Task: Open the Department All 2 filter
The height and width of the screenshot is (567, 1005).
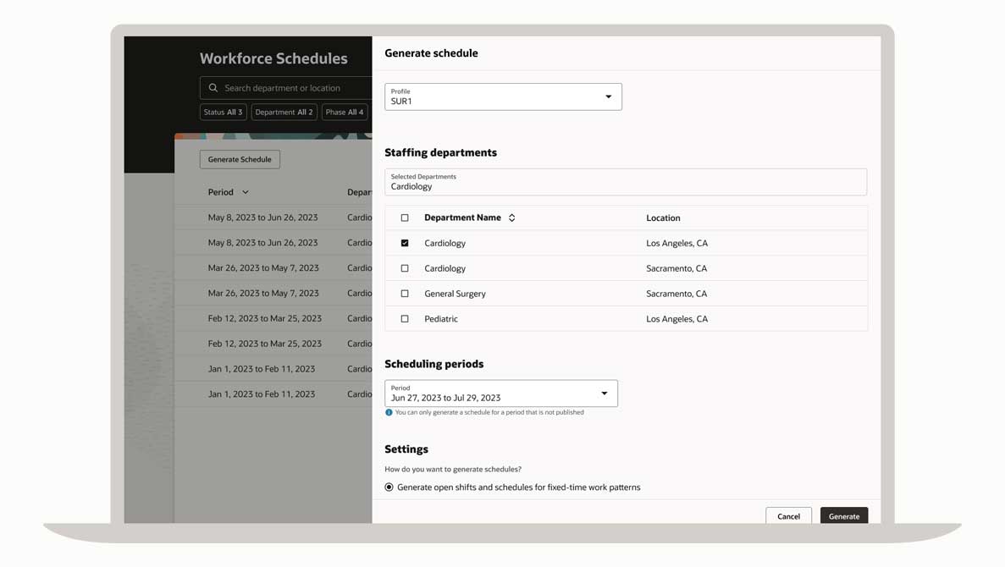Action: pyautogui.click(x=284, y=113)
